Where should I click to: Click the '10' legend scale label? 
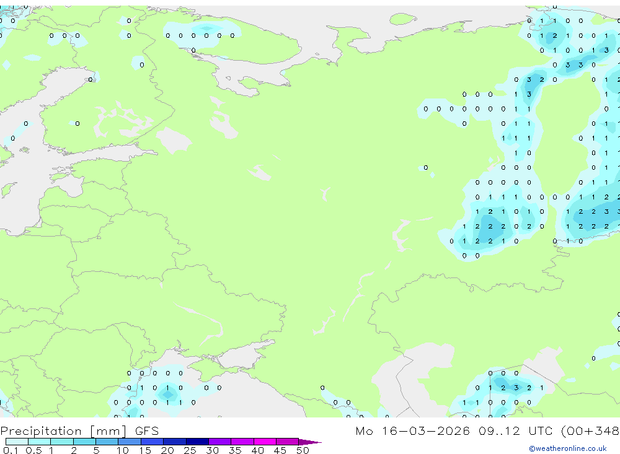click(123, 450)
